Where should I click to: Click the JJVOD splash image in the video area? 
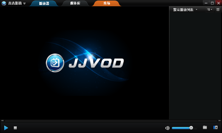[85, 63]
